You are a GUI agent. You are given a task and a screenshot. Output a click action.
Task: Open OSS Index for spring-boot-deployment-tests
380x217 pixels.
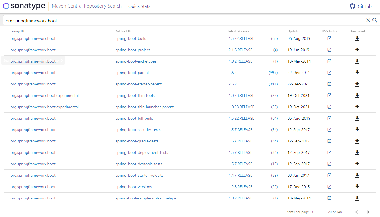[329, 152]
